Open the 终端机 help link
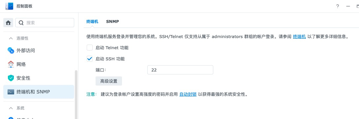Screen dimensions: 359x119 (299, 36)
